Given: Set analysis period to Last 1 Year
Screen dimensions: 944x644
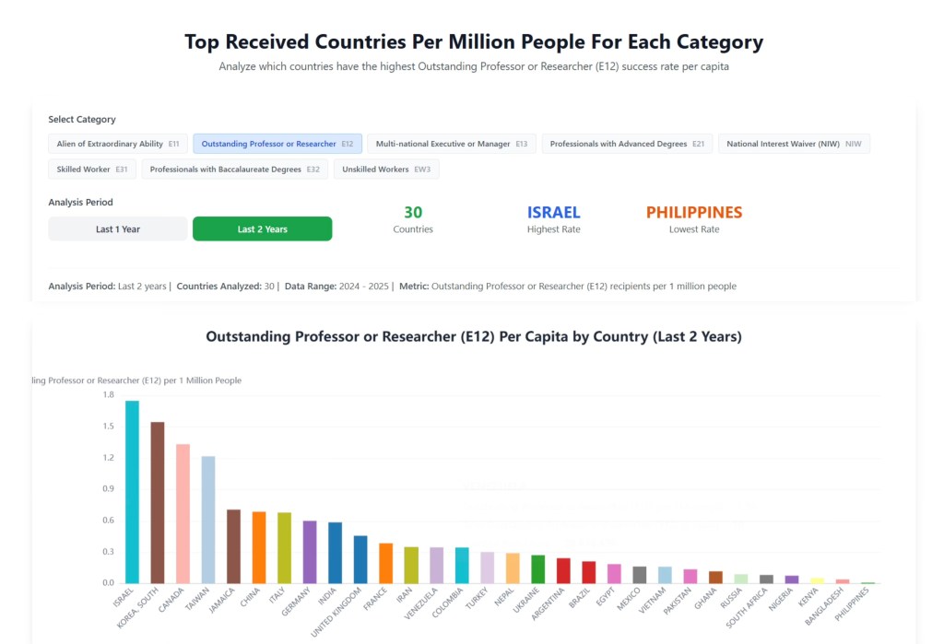Looking at the screenshot, I should pos(118,229).
